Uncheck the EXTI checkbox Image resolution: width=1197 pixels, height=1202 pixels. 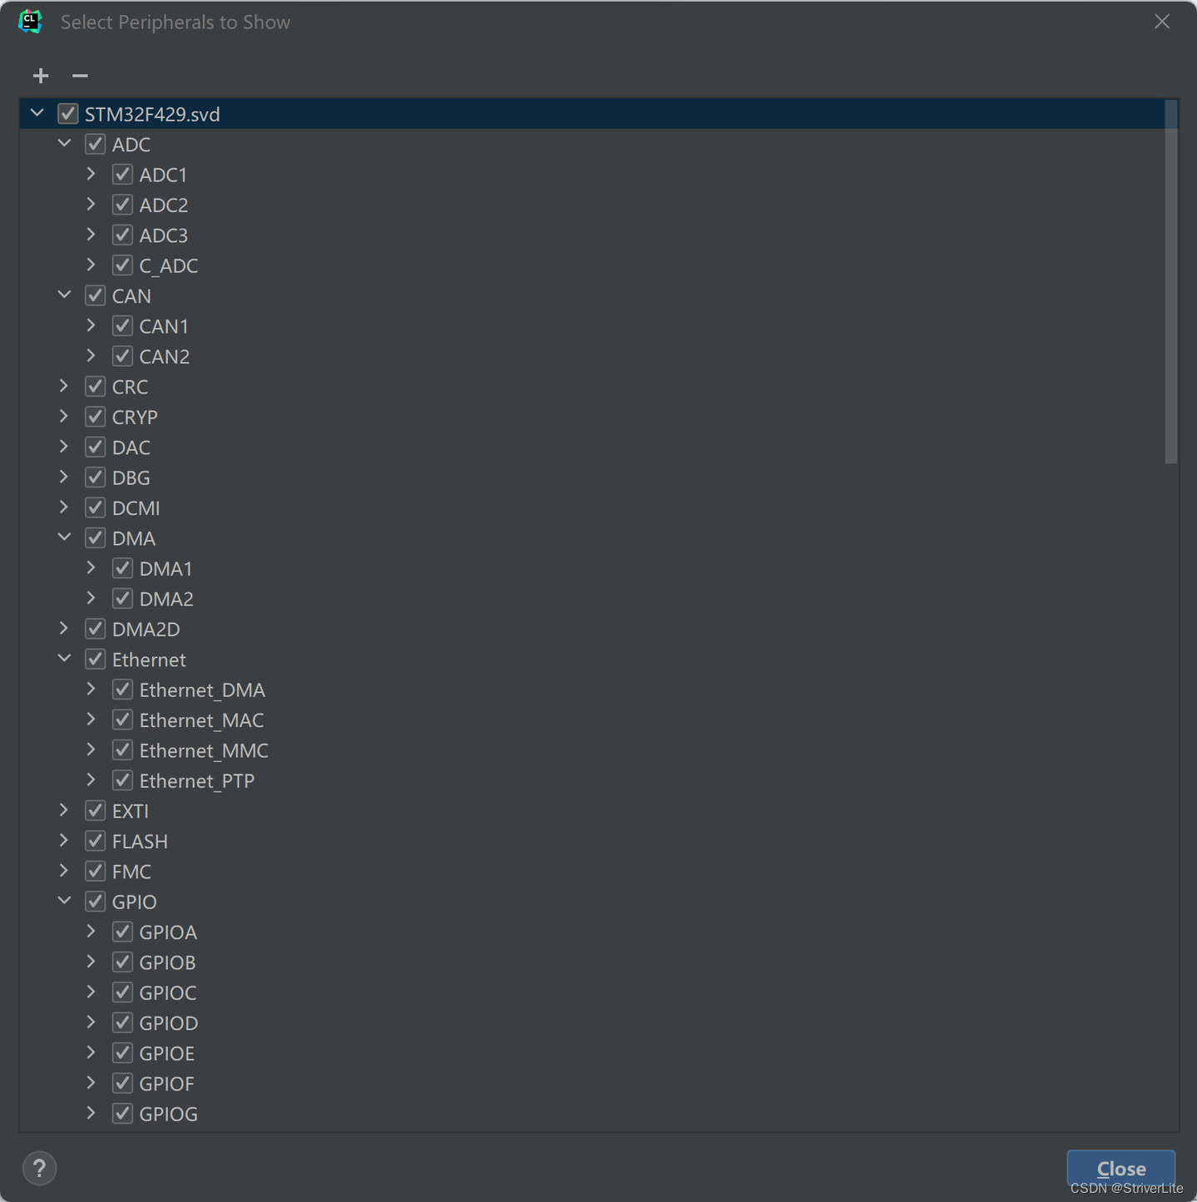96,810
